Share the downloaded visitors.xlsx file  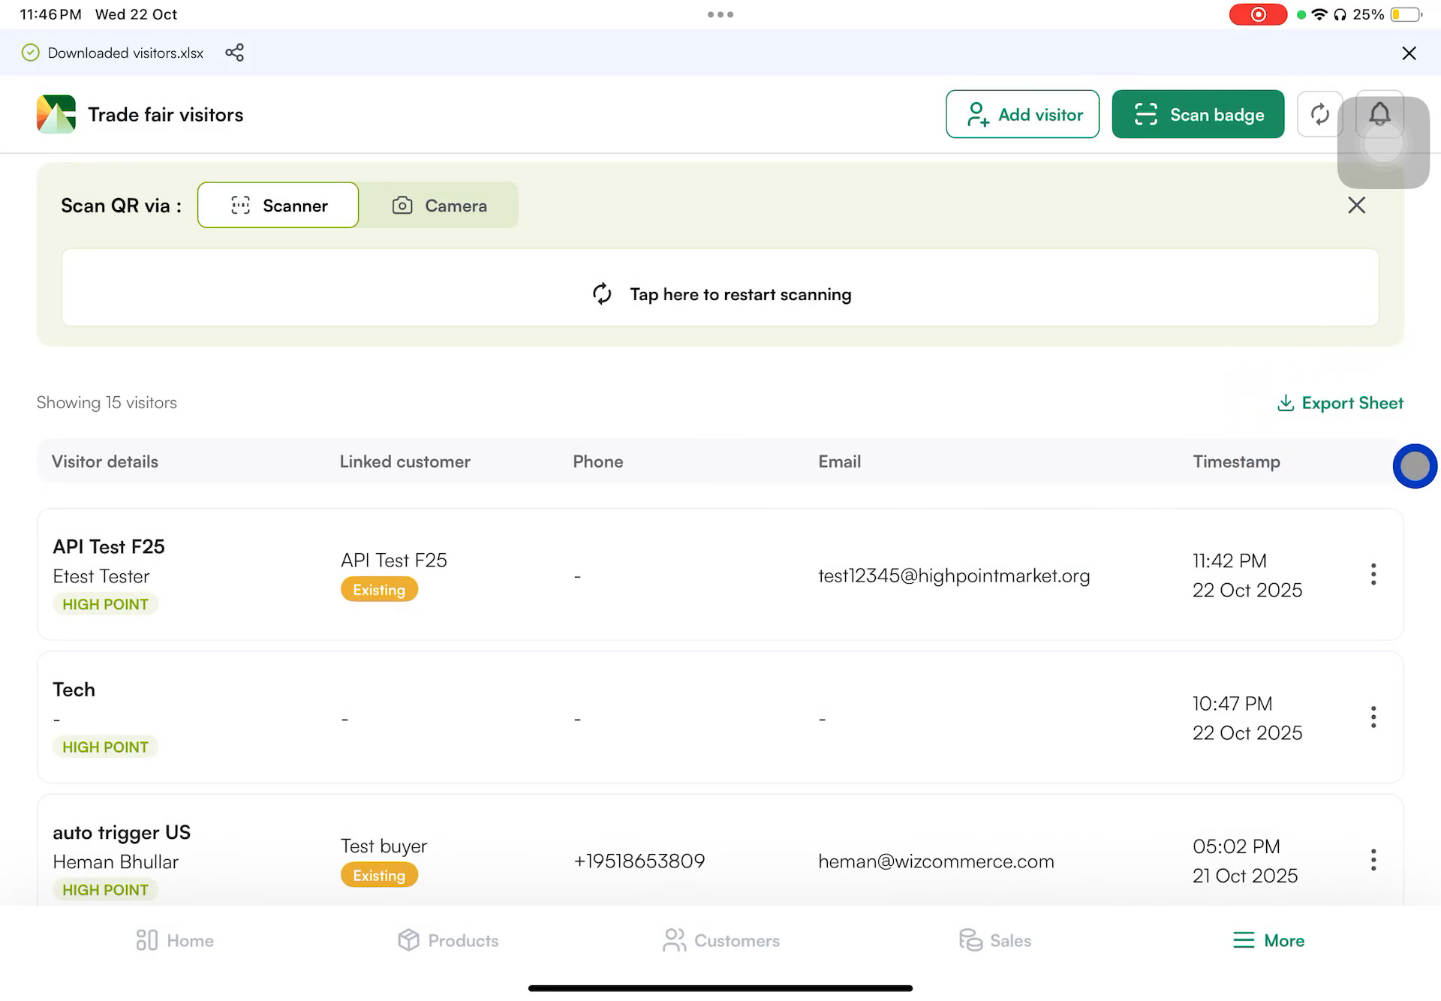pyautogui.click(x=235, y=53)
